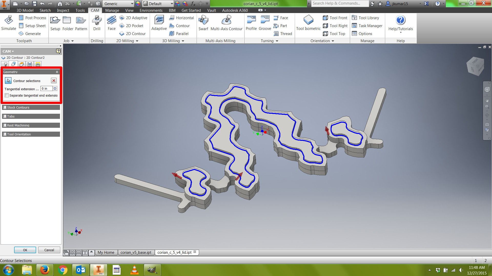Image resolution: width=492 pixels, height=276 pixels.
Task: Click the Folder job icon
Action: pyautogui.click(x=68, y=23)
